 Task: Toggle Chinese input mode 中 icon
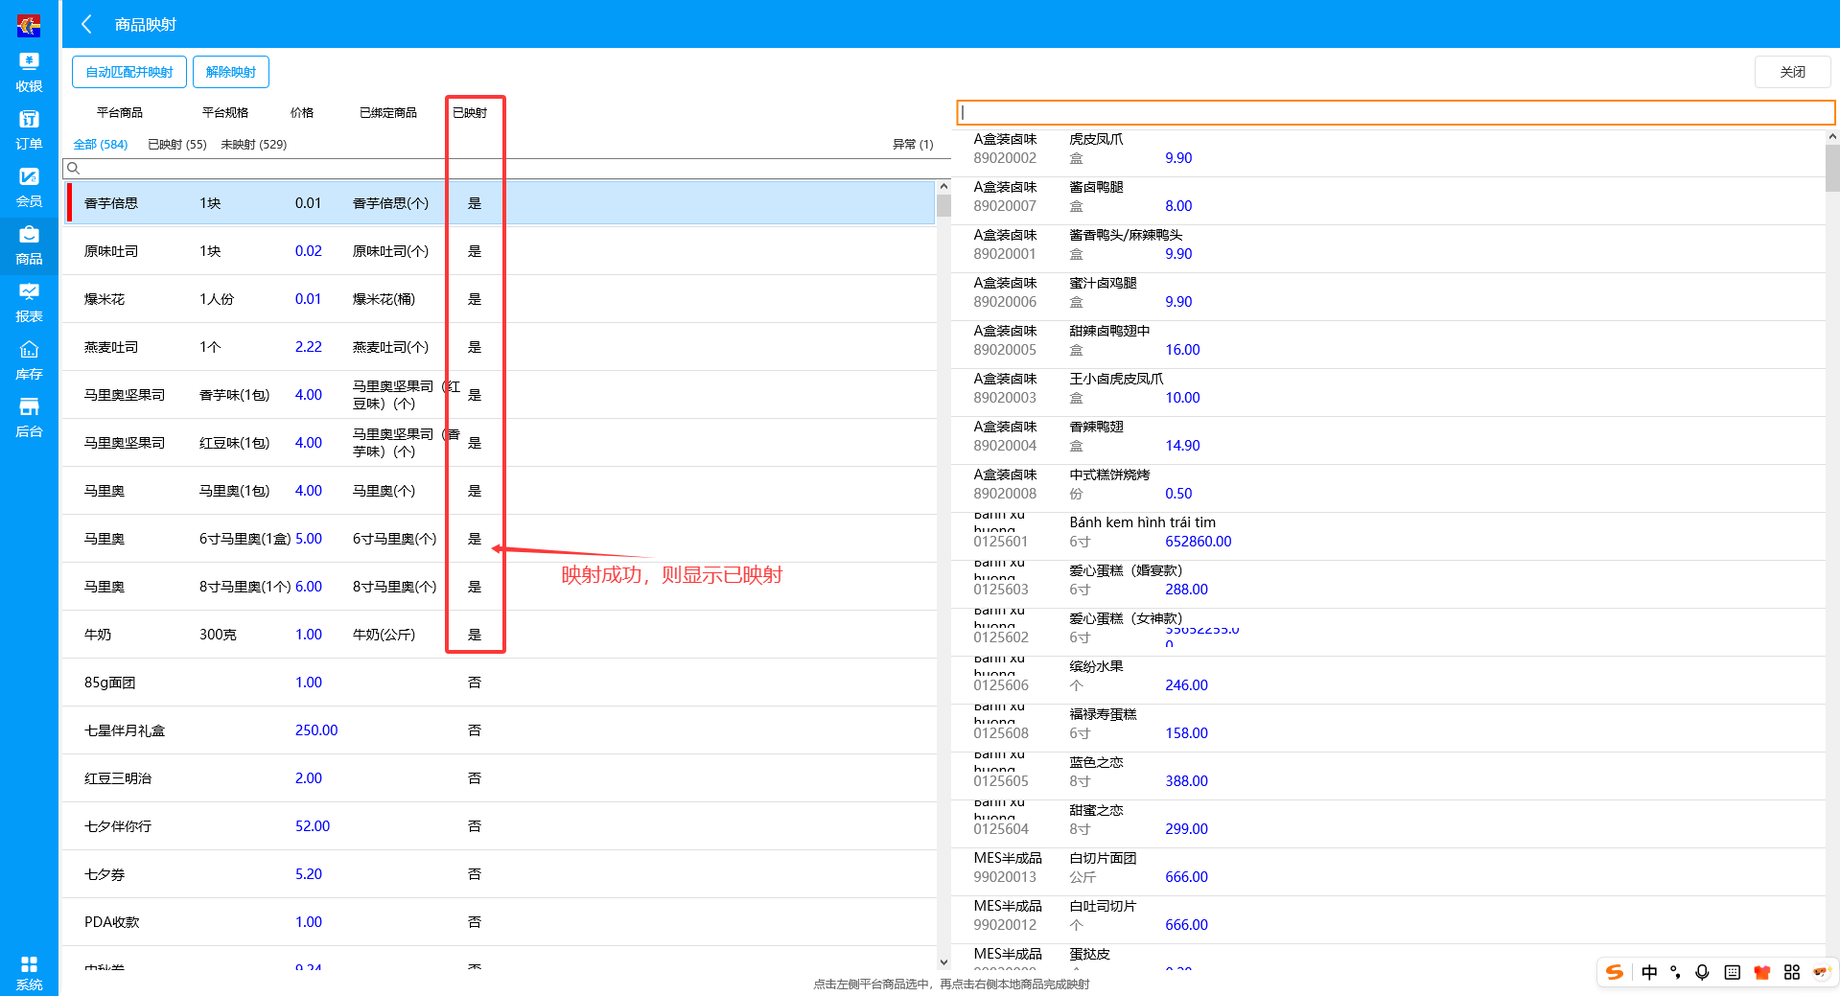coord(1649,972)
